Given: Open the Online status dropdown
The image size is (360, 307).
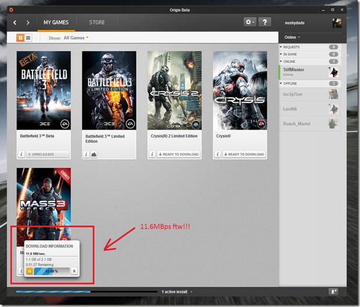Looking at the screenshot, I should tap(292, 37).
